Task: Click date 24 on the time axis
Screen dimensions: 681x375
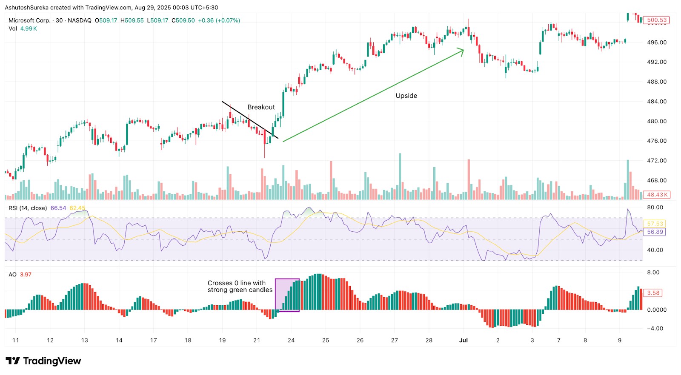Action: (x=291, y=340)
